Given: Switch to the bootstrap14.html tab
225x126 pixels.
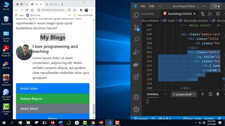Looking at the screenshot, I should pyautogui.click(x=180, y=14).
